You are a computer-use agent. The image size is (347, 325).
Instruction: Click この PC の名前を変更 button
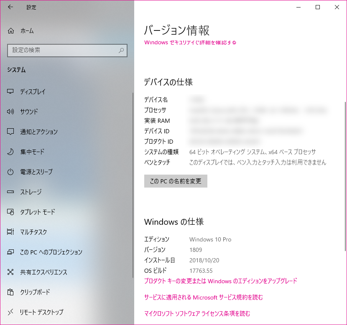tap(176, 181)
